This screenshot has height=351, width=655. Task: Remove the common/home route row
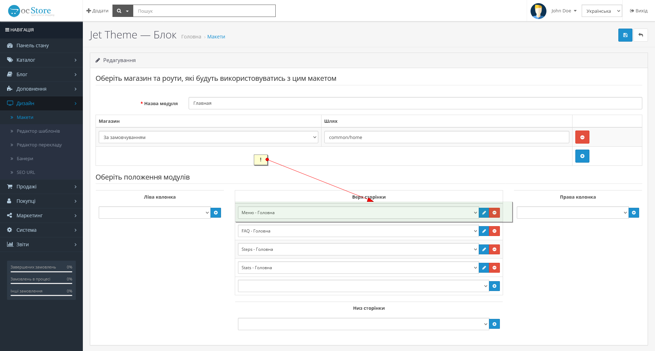coord(582,137)
